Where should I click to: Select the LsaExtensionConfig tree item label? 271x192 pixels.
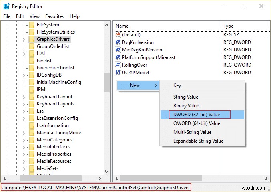click(x=57, y=118)
